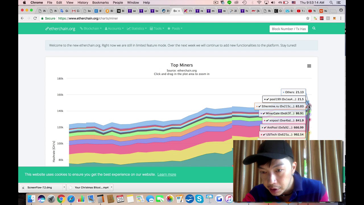Screen dimensions: 364x205
Task: Launch Siri from the Dock
Action: [x=41, y=199]
